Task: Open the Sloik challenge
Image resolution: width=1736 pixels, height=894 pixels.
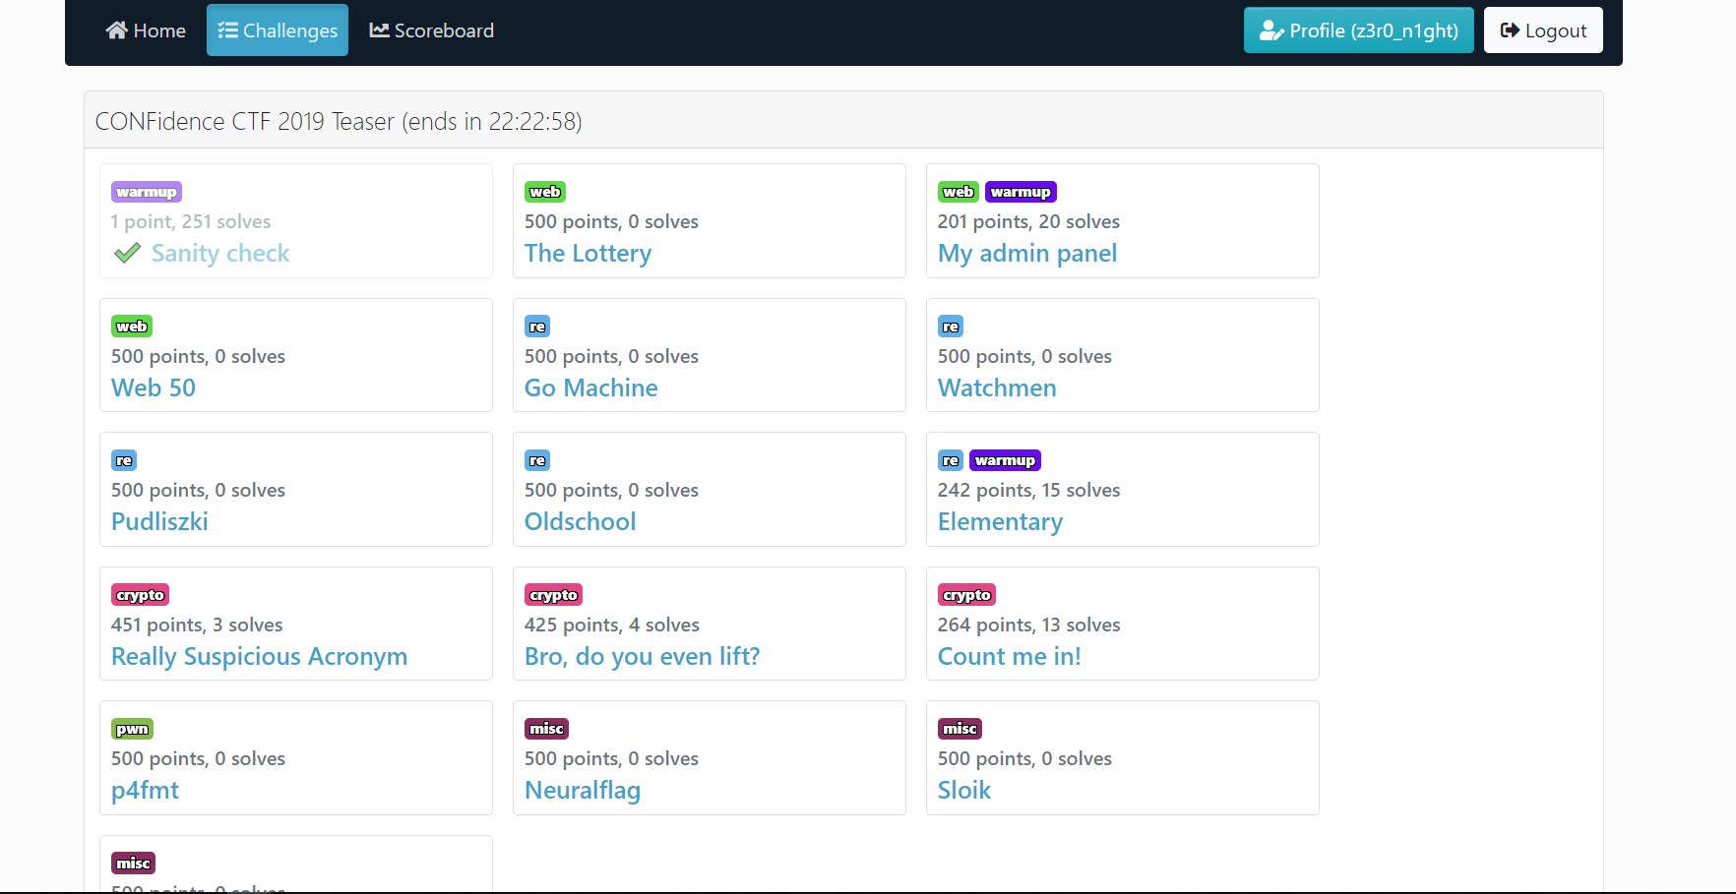Action: (x=964, y=791)
